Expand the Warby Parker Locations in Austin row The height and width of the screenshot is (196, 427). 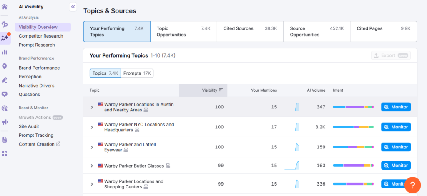pos(92,107)
